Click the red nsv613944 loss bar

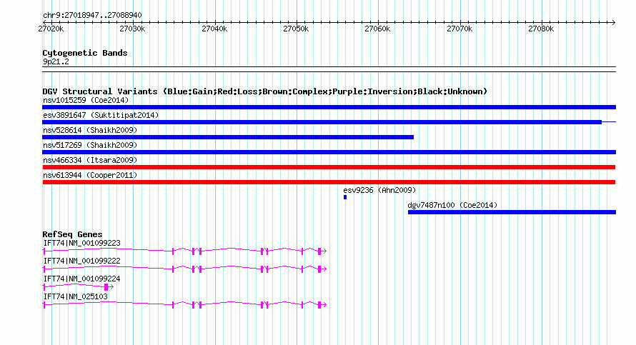pos(329,182)
